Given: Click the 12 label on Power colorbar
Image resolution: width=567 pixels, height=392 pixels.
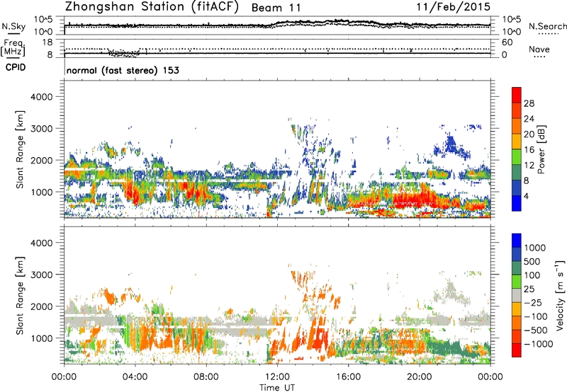Looking at the screenshot, I should [528, 166].
